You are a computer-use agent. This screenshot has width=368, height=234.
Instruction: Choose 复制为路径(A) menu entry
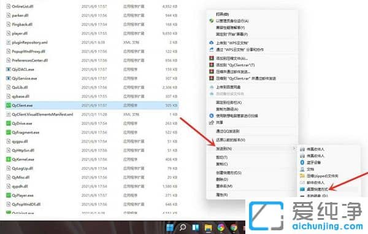227,109
